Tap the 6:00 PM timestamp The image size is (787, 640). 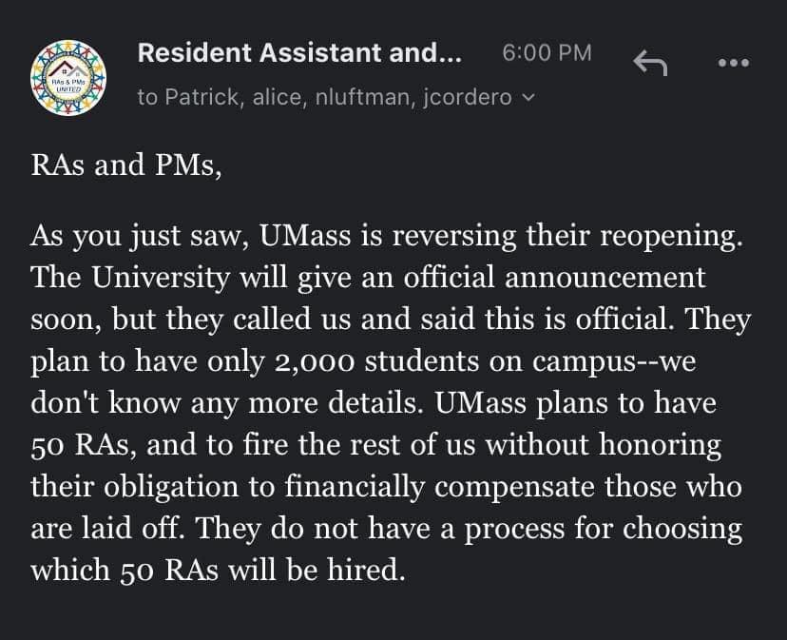(x=547, y=52)
